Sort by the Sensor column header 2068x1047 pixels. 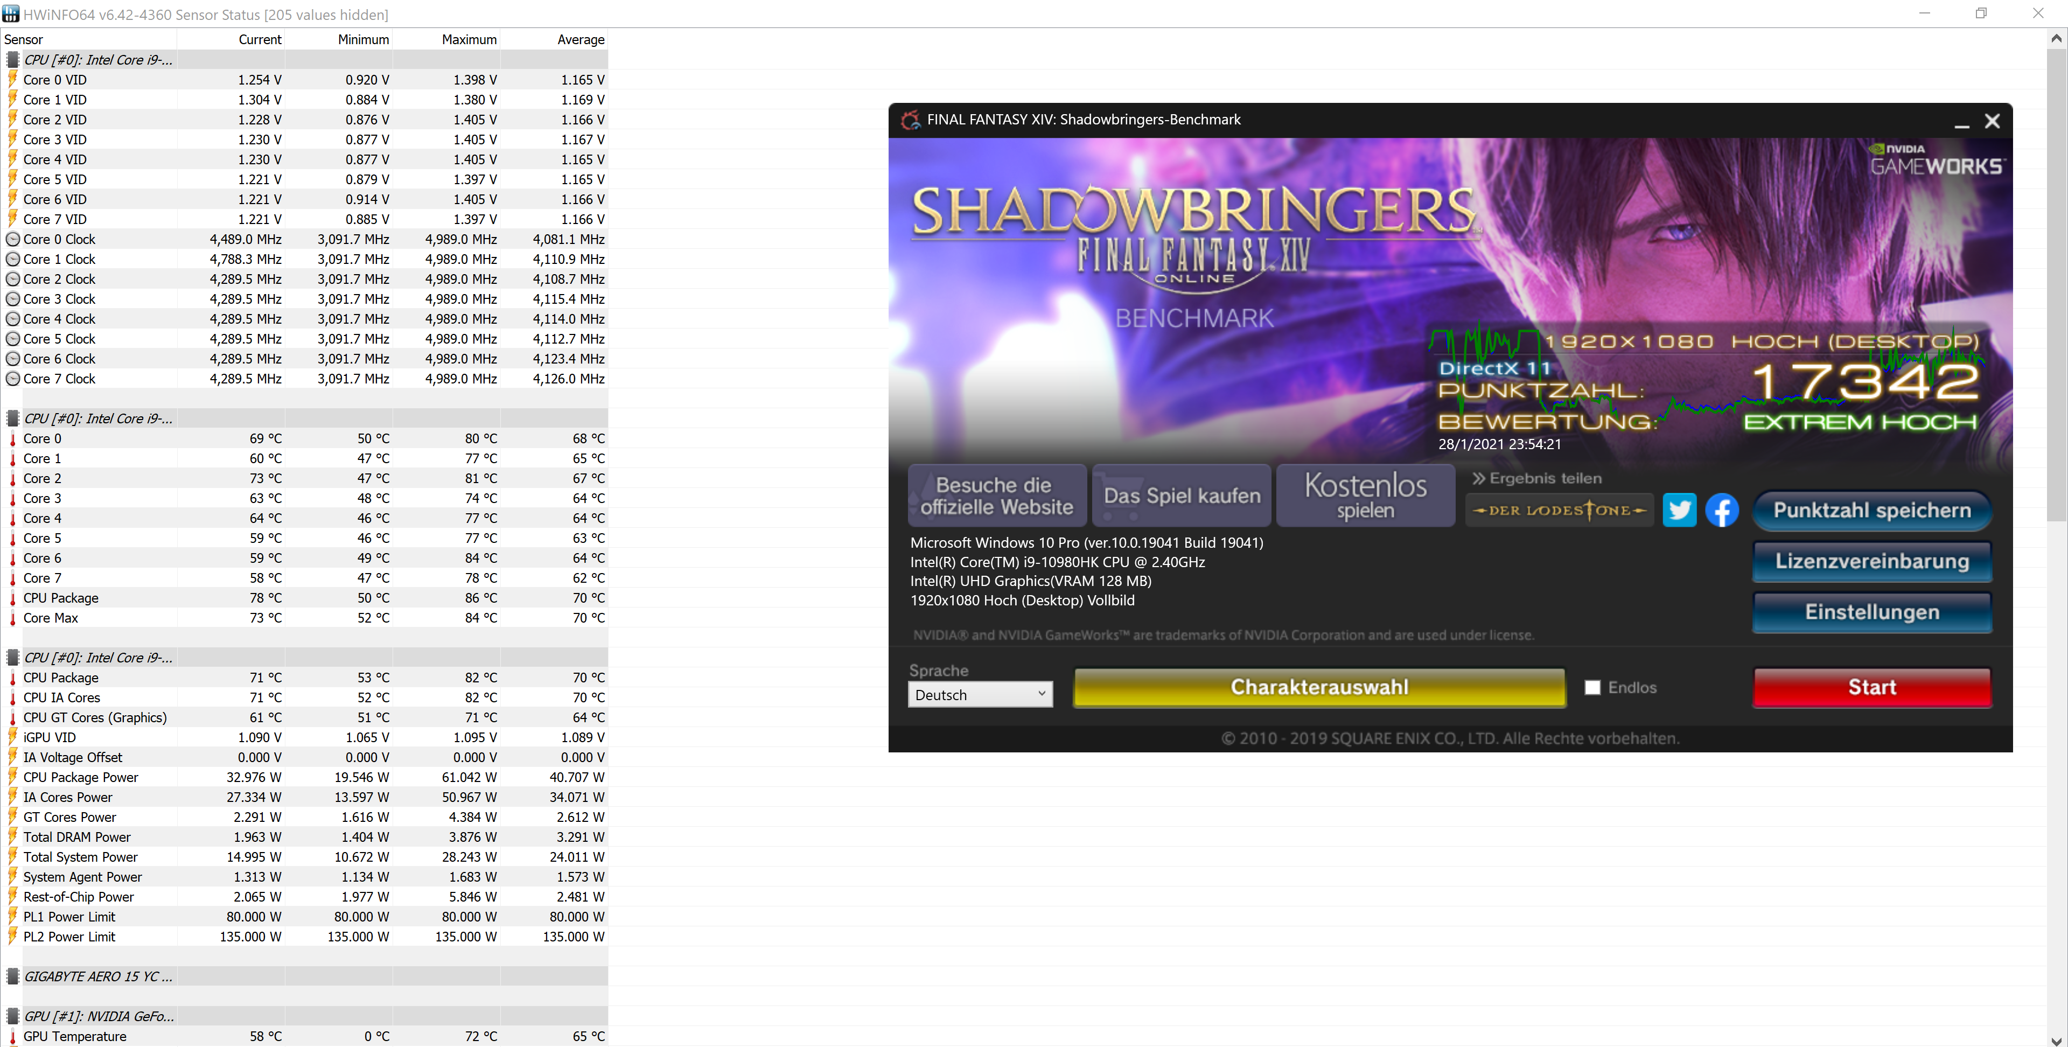click(88, 39)
